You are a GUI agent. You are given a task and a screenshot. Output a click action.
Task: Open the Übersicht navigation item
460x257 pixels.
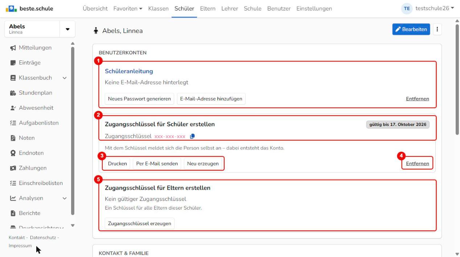95,8
